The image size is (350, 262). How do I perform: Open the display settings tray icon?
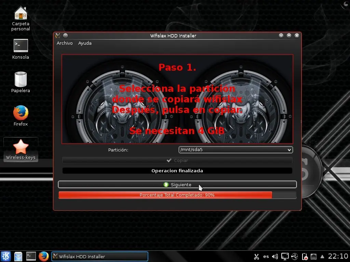[285, 257]
